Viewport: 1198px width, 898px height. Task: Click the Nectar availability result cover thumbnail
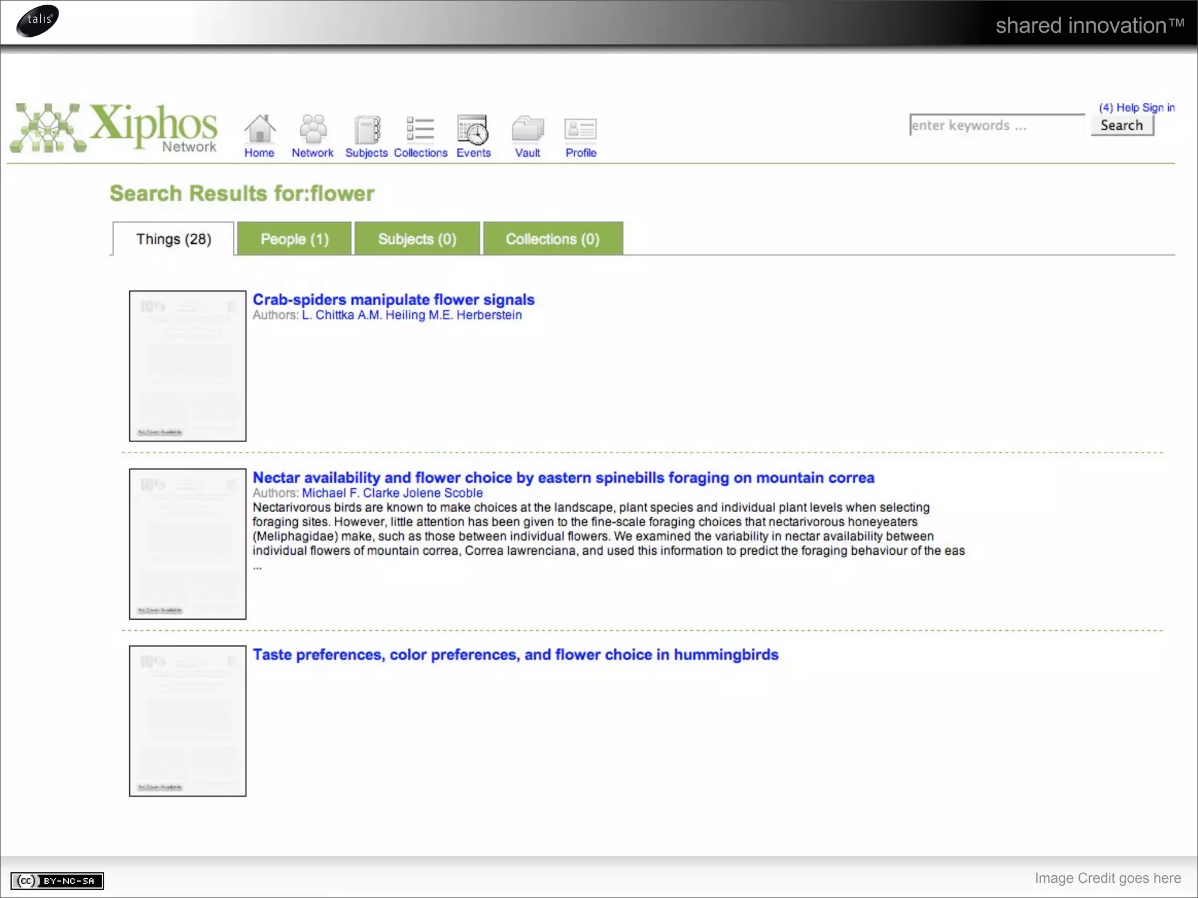pos(188,544)
